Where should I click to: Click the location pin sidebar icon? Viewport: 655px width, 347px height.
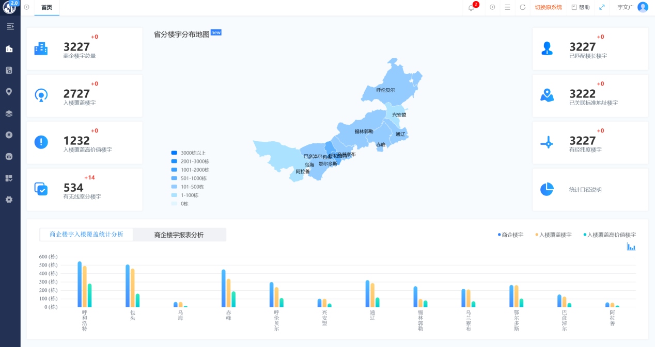click(x=9, y=92)
